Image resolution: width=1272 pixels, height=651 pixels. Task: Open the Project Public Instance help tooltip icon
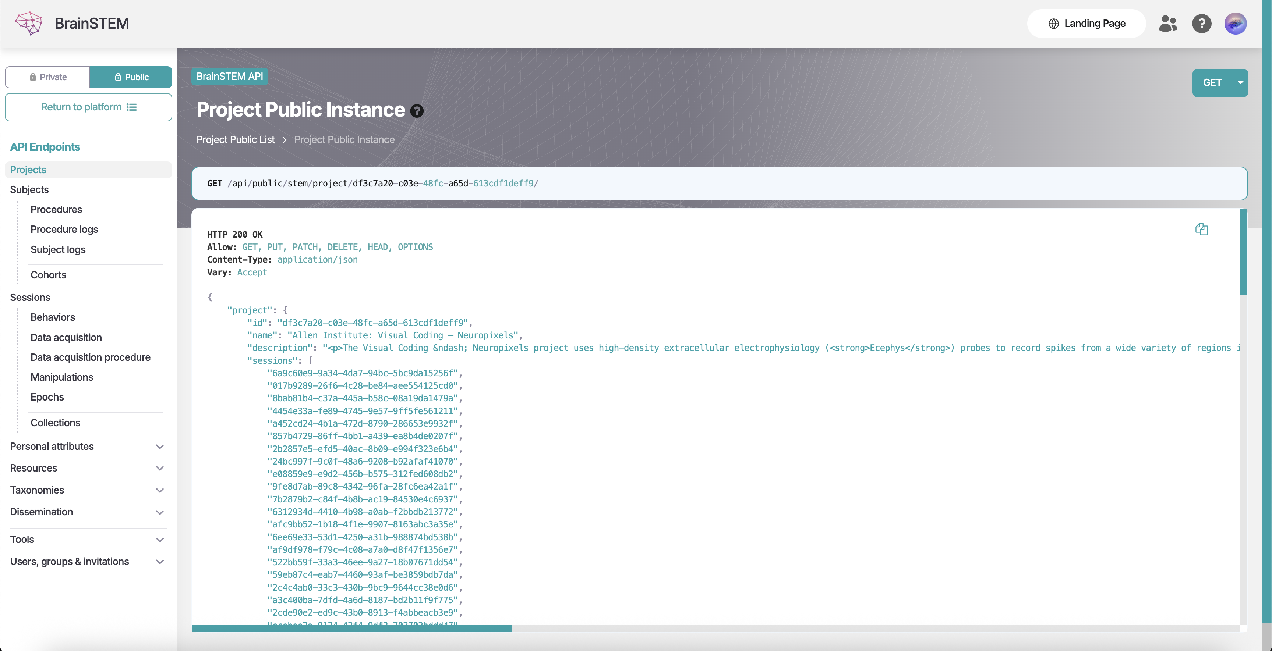(417, 111)
